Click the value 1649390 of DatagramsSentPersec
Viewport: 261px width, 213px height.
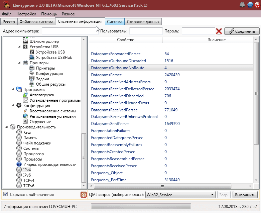click(172, 124)
